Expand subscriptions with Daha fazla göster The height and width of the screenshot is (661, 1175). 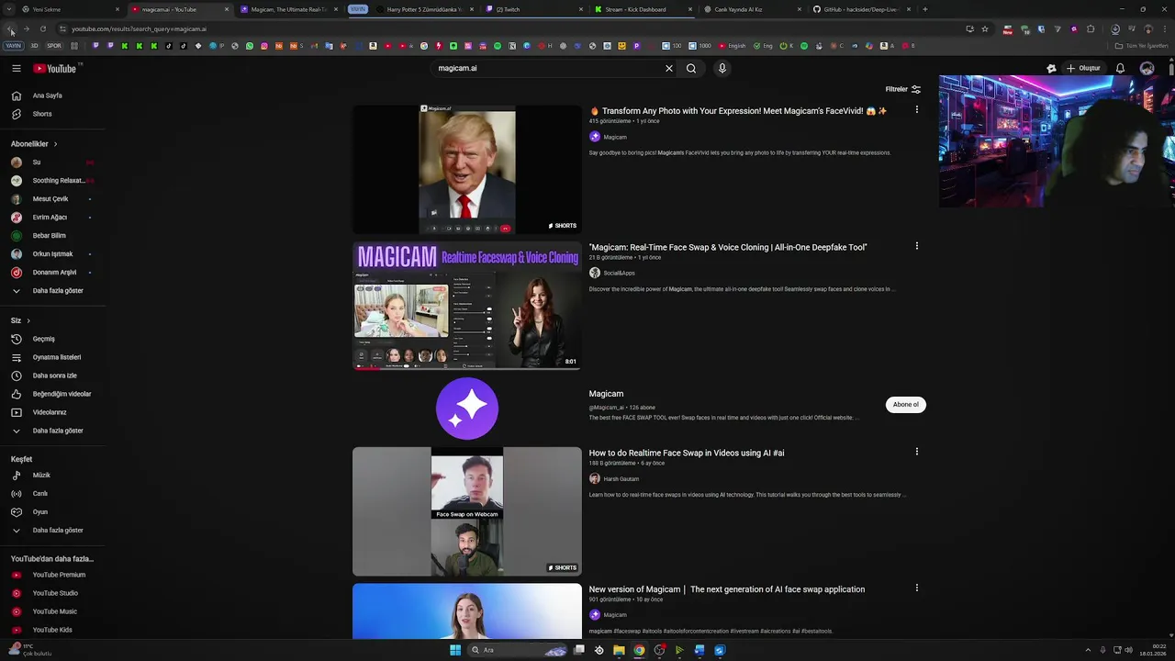coord(58,291)
